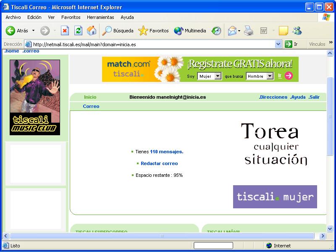Click the horizontal scrollbar left arrow

pos(5,236)
